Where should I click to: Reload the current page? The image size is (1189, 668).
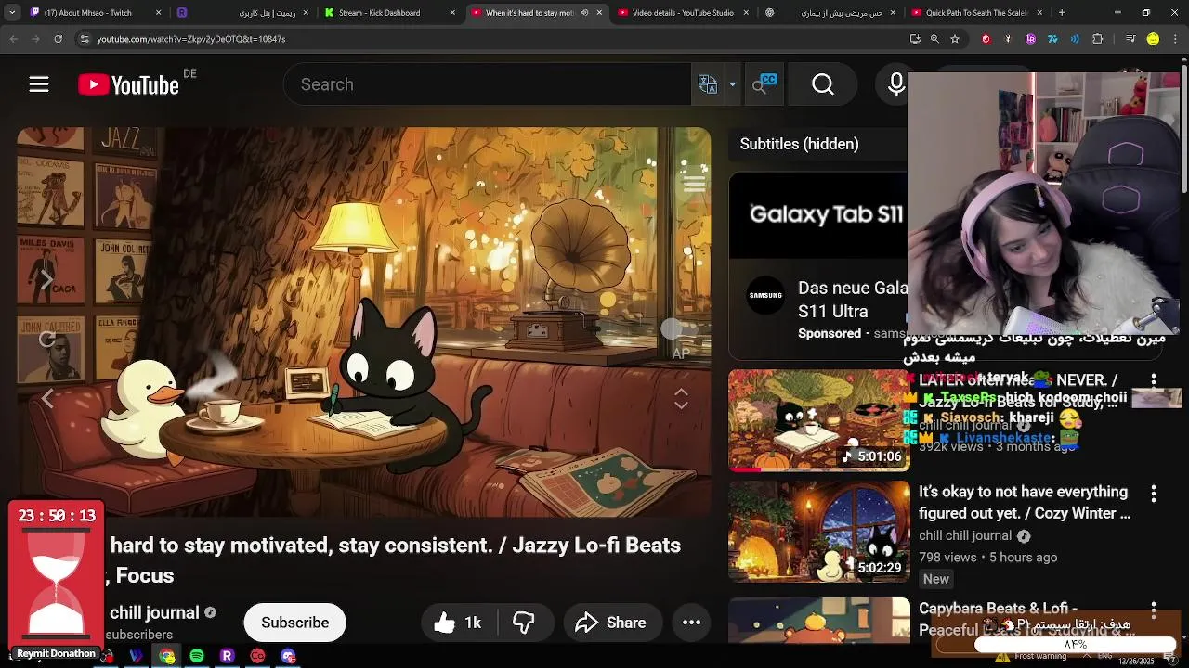tap(58, 39)
